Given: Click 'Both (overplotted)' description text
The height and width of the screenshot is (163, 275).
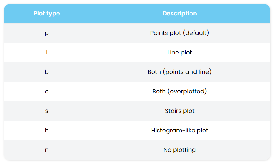Looking at the screenshot, I should tap(180, 92).
